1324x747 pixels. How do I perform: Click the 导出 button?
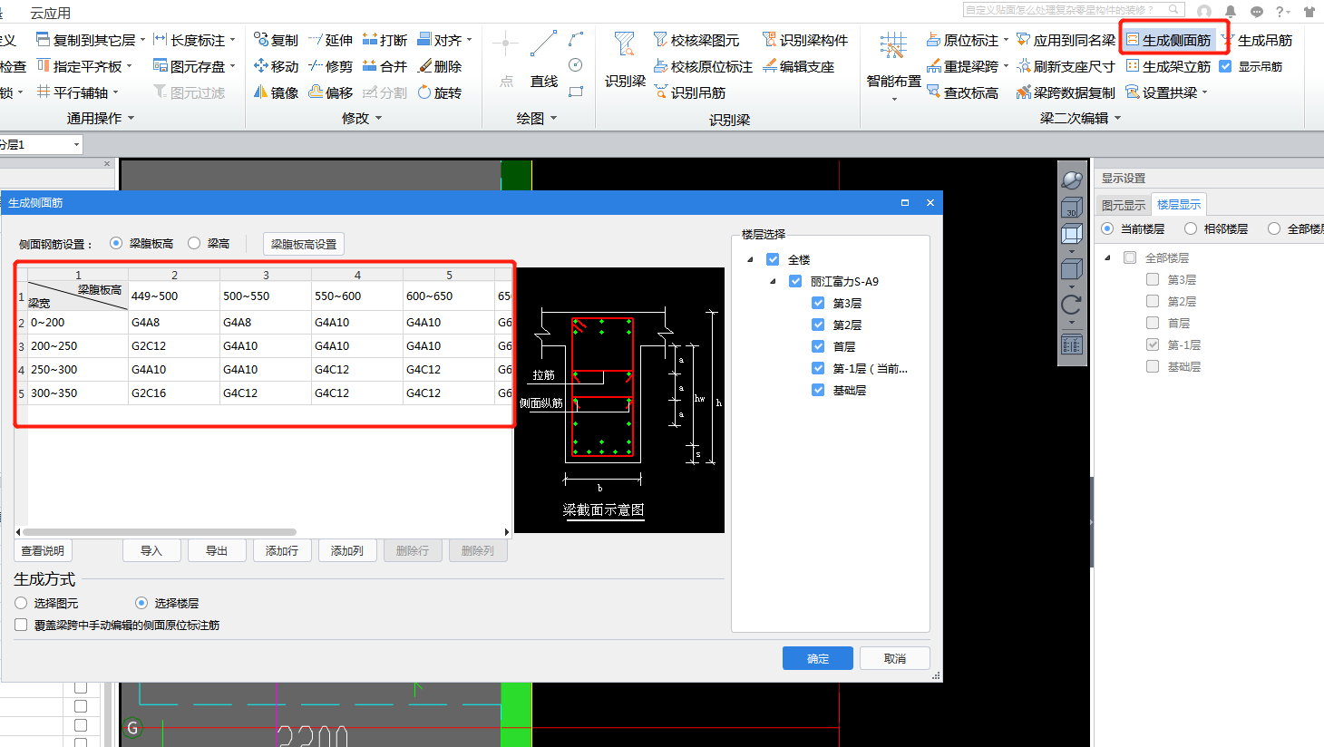tap(217, 550)
